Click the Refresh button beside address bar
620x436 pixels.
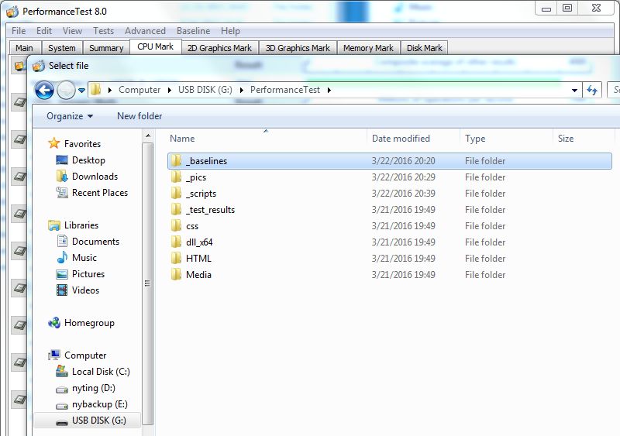click(592, 90)
